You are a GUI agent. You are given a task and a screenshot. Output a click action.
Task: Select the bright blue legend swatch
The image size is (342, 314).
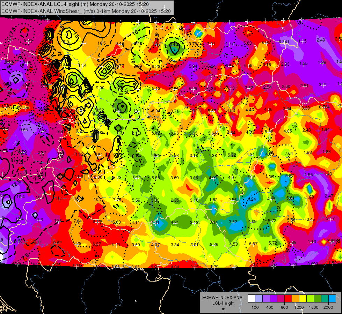click(332, 299)
